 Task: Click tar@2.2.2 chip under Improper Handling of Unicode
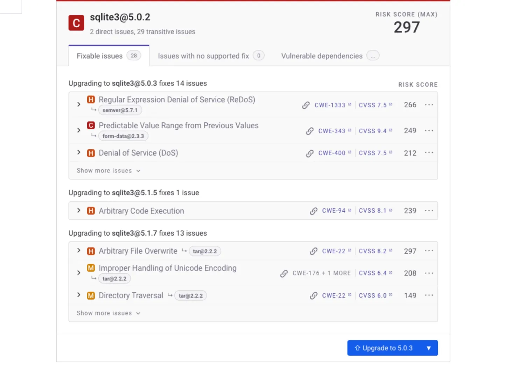tap(114, 279)
